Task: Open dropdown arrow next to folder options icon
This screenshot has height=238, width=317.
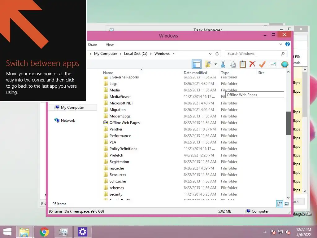Action: tap(215, 64)
